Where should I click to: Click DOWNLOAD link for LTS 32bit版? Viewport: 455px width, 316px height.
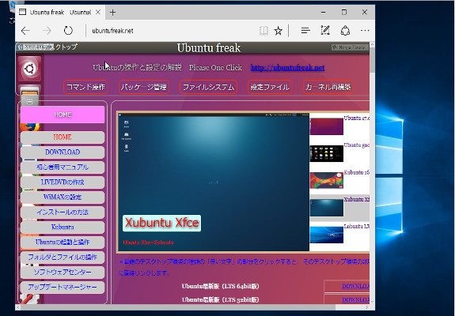click(x=355, y=299)
